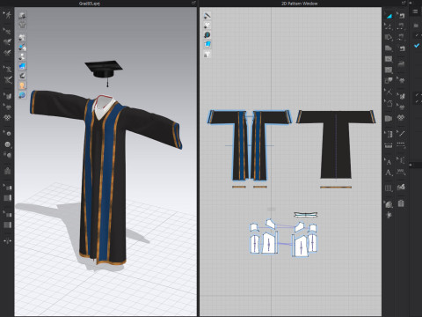The image size is (422, 317).
Task: Pick the Rectangle pattern tool in the 2D toolbar
Action: point(389,59)
